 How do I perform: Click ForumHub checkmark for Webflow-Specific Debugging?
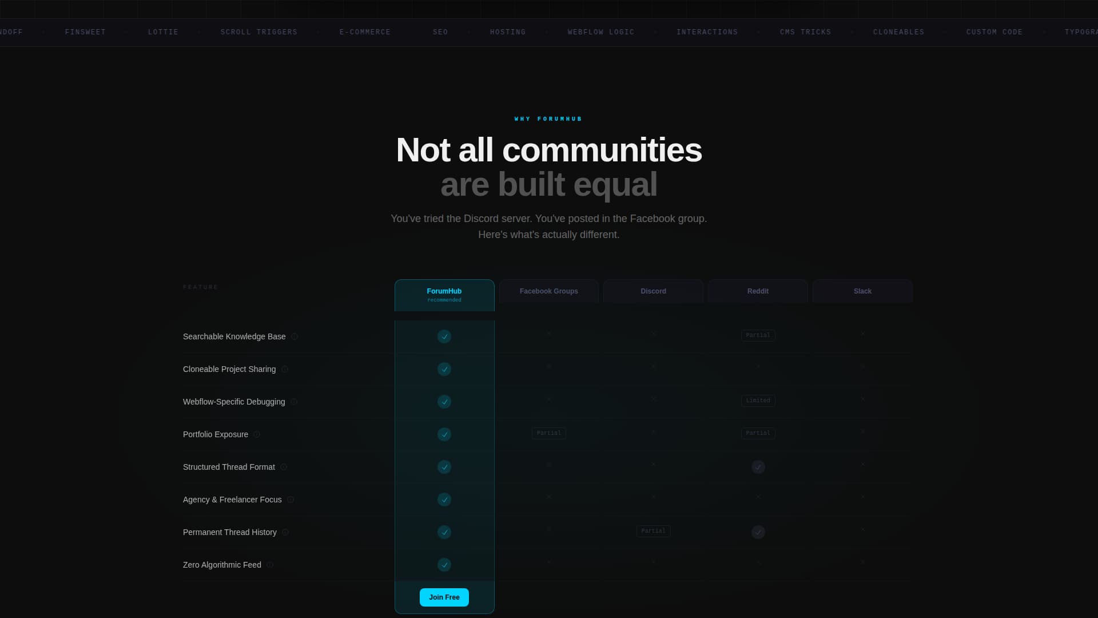pyautogui.click(x=444, y=402)
